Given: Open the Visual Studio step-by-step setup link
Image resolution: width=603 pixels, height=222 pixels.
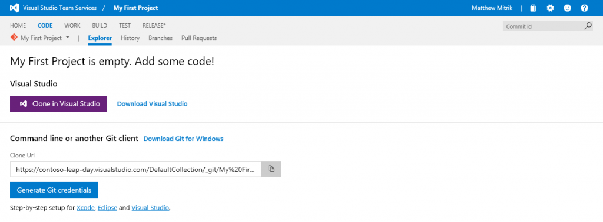Looking at the screenshot, I should point(150,208).
